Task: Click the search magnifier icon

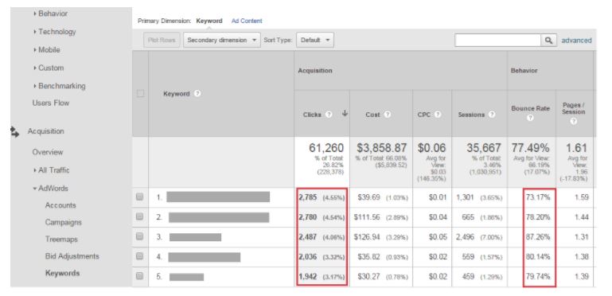Action: coord(548,40)
